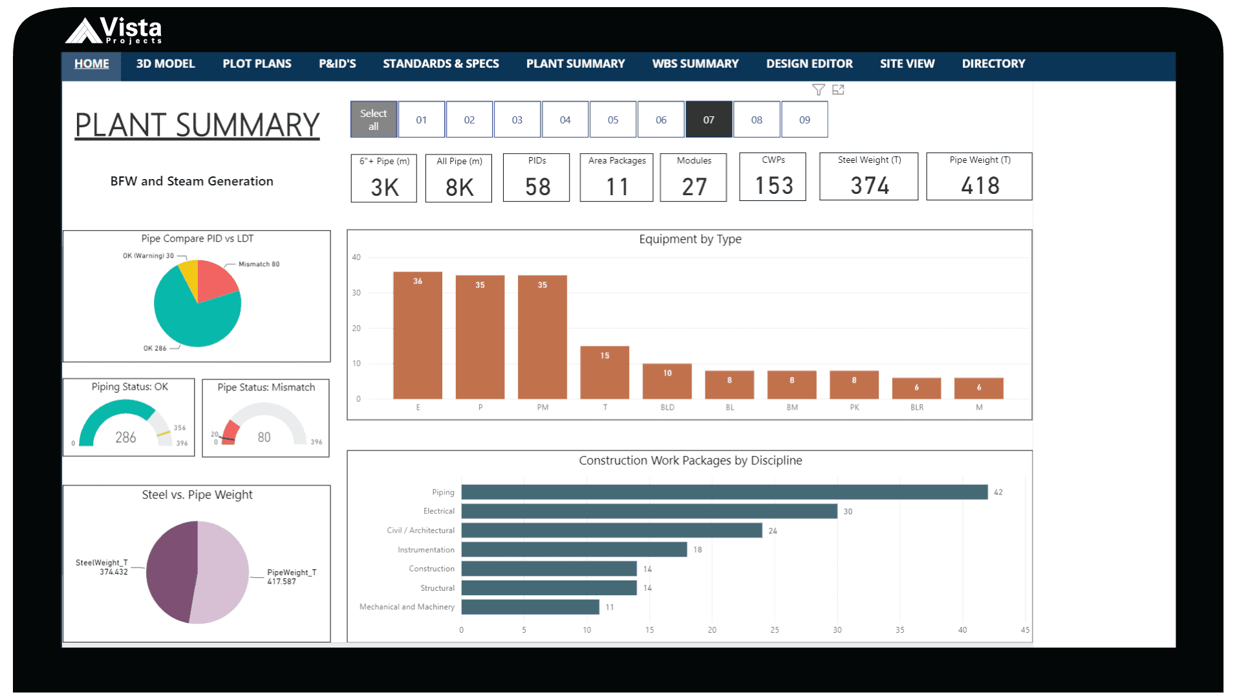Enter focus mode on the report
The height and width of the screenshot is (698, 1235).
coord(839,90)
